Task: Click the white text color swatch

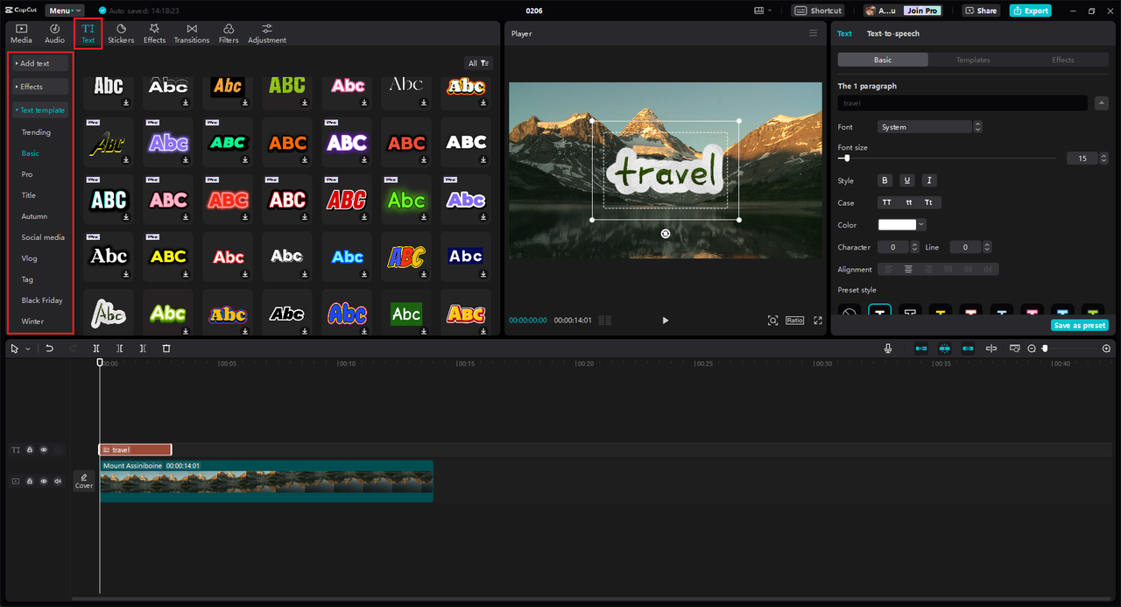Action: click(897, 225)
